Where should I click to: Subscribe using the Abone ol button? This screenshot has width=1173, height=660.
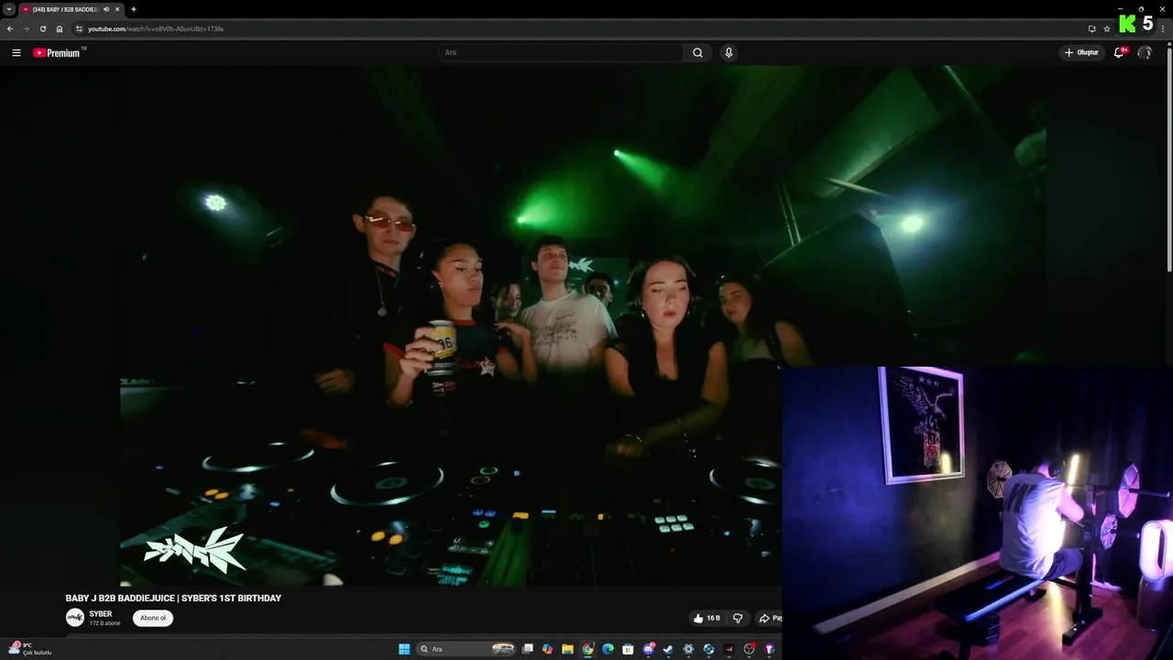(153, 618)
